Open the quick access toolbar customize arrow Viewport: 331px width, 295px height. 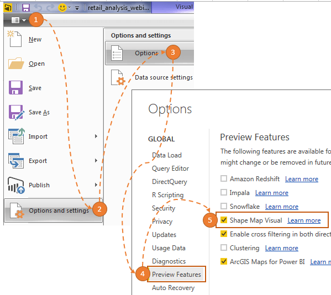pyautogui.click(x=77, y=8)
